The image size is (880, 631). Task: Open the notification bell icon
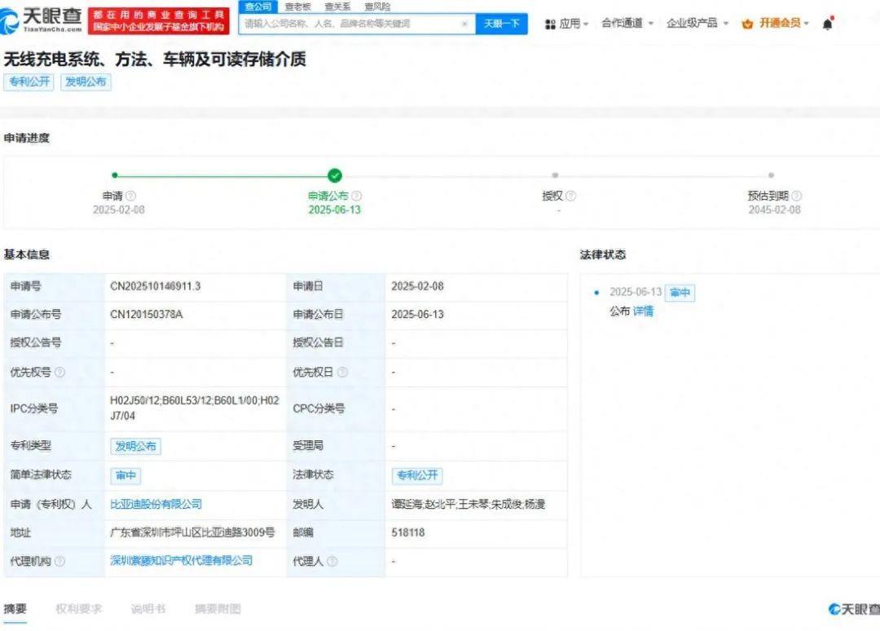click(827, 24)
